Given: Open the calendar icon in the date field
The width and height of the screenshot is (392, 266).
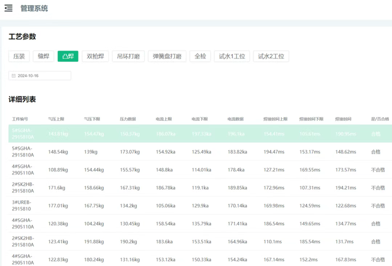Looking at the screenshot, I should [13, 75].
